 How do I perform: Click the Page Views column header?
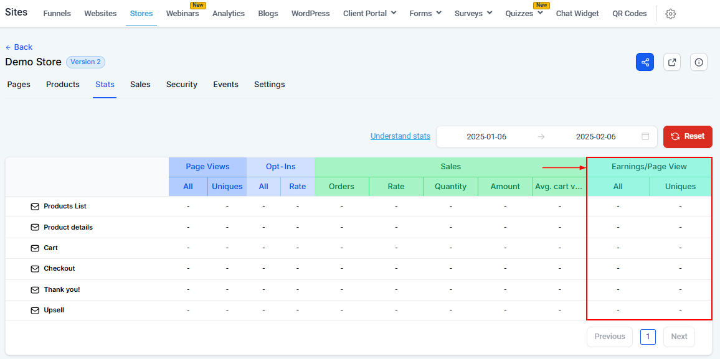[207, 167]
